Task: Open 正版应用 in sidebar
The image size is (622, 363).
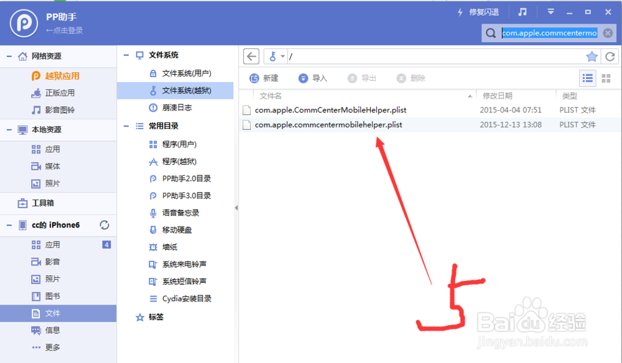Action: [53, 93]
